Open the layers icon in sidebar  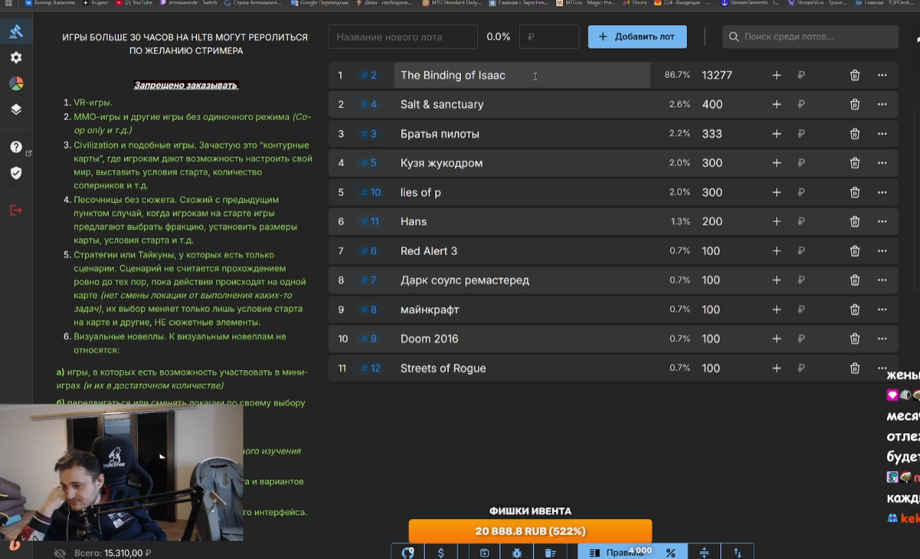pyautogui.click(x=16, y=110)
